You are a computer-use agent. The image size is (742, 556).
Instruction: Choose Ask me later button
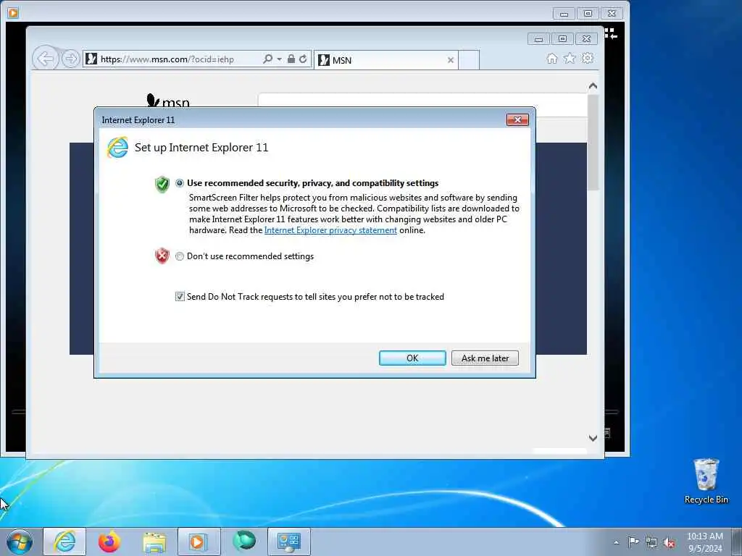point(485,358)
